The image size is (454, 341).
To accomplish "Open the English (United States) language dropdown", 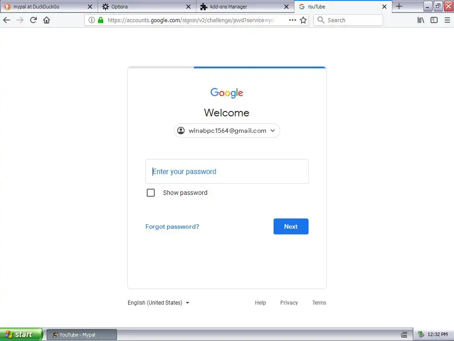I will [158, 303].
